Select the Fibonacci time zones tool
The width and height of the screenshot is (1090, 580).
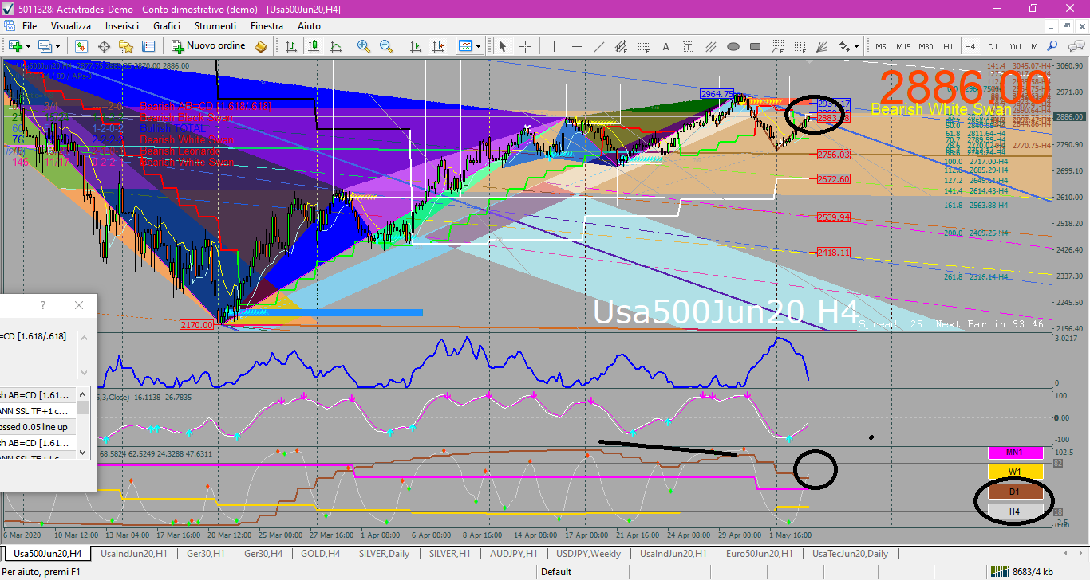pos(800,46)
